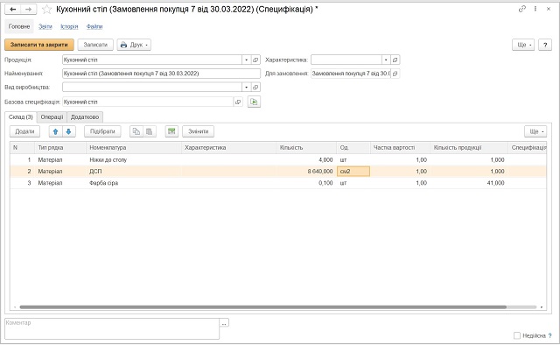560x345 pixels.
Task: Open help with the question mark button
Action: point(545,45)
